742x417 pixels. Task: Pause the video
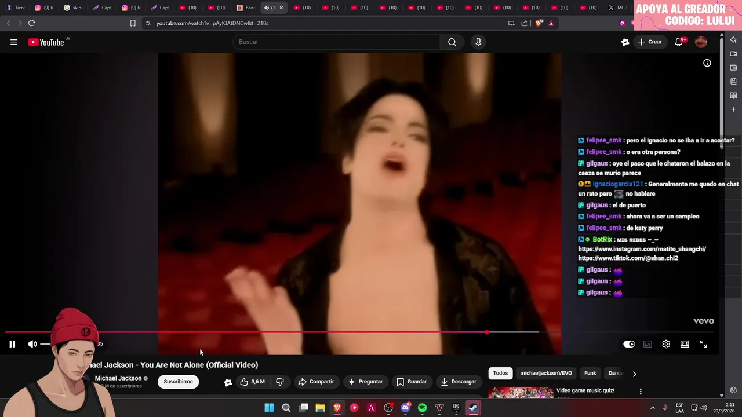click(x=12, y=344)
